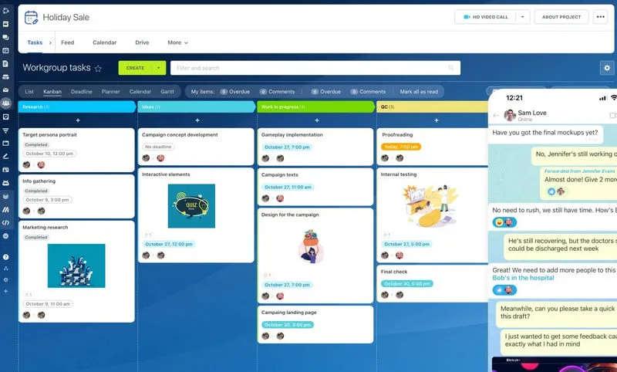Click the October 30, 3:00 pm deadline on Campaign landing page
617x372 pixels.
(x=288, y=325)
